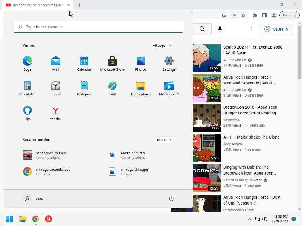Open YouTube settings three-dot menu
302x226 pixels.
252,29
